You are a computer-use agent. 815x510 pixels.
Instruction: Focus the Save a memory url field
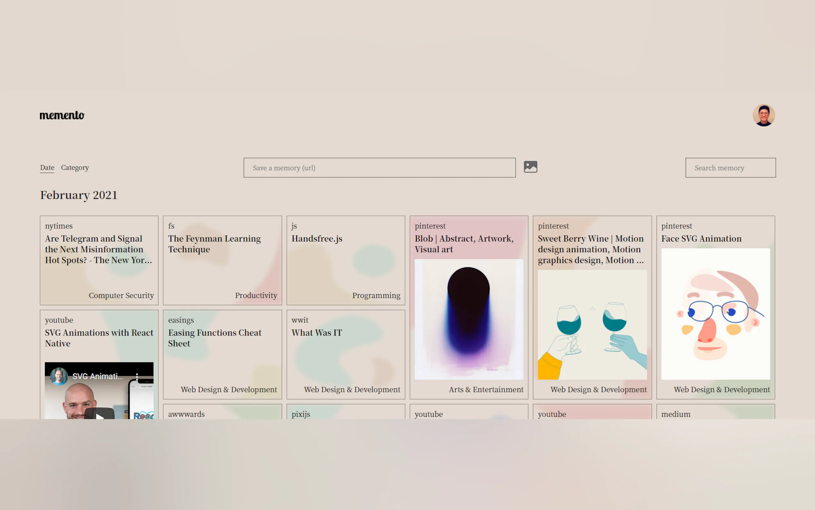point(379,168)
